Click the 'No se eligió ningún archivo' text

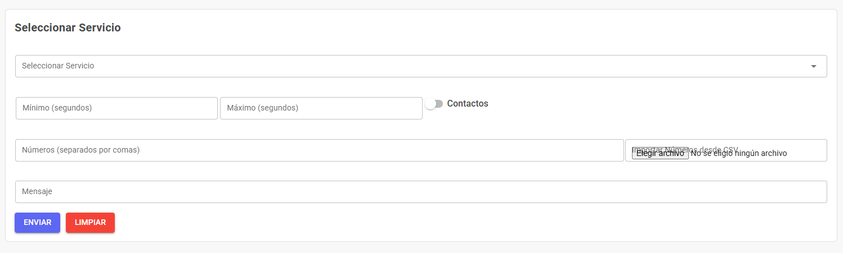click(739, 153)
